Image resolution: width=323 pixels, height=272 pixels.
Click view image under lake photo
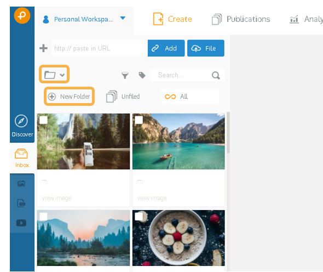click(152, 198)
